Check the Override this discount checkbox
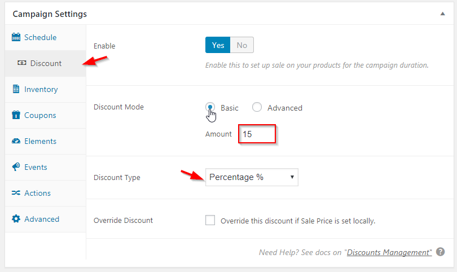 (x=210, y=220)
